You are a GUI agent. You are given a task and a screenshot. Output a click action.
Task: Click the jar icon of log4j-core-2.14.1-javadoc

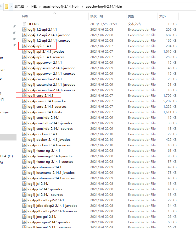[24, 101]
